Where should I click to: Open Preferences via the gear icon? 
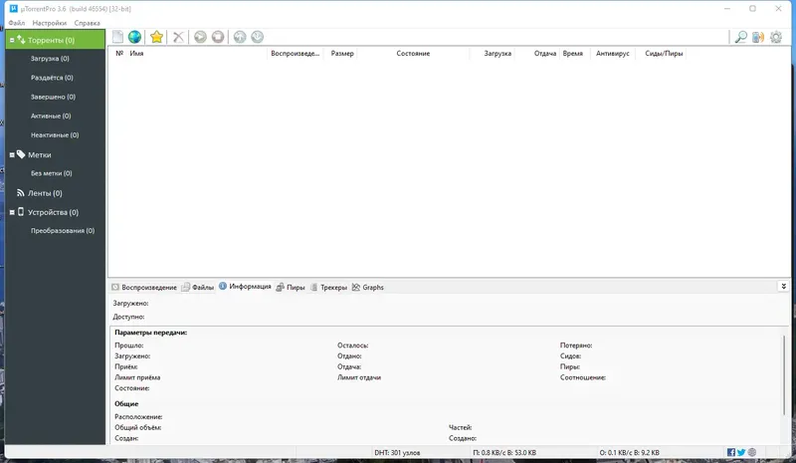pyautogui.click(x=776, y=37)
